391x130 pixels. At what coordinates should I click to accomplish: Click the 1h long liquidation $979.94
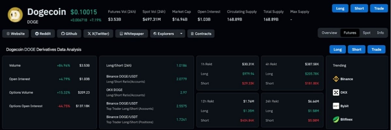[248, 74]
